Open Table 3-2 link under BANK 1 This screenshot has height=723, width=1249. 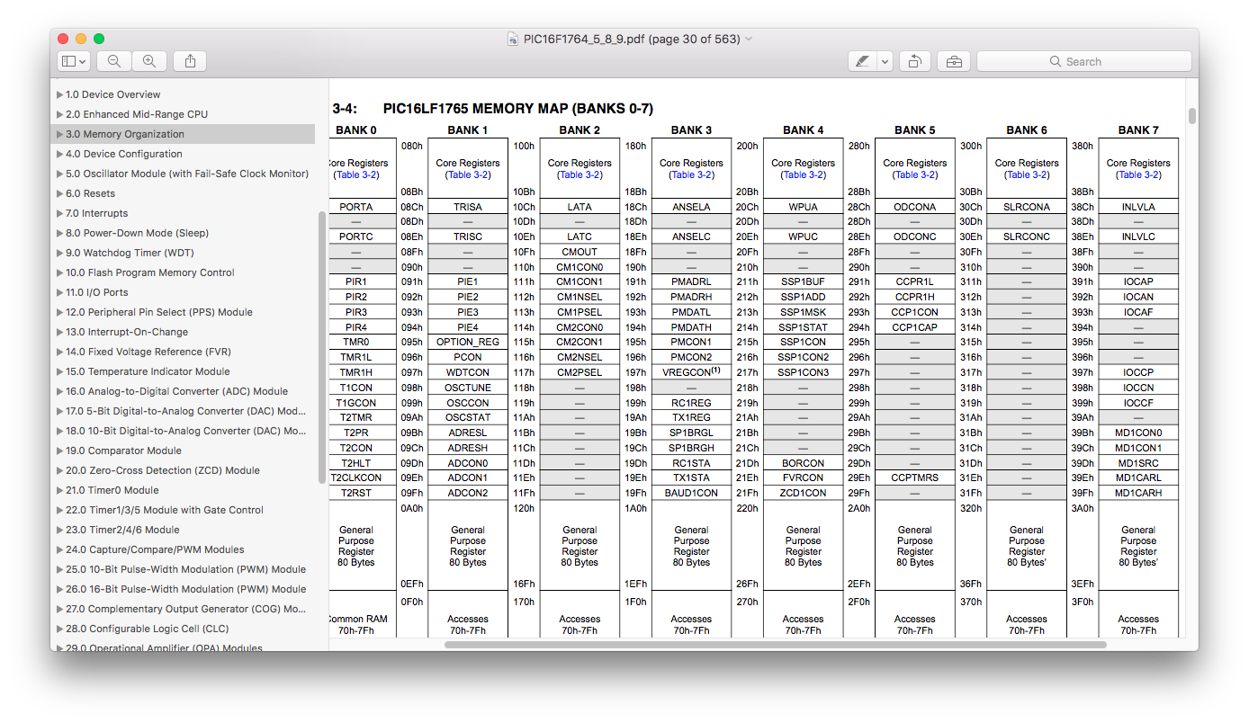point(468,174)
